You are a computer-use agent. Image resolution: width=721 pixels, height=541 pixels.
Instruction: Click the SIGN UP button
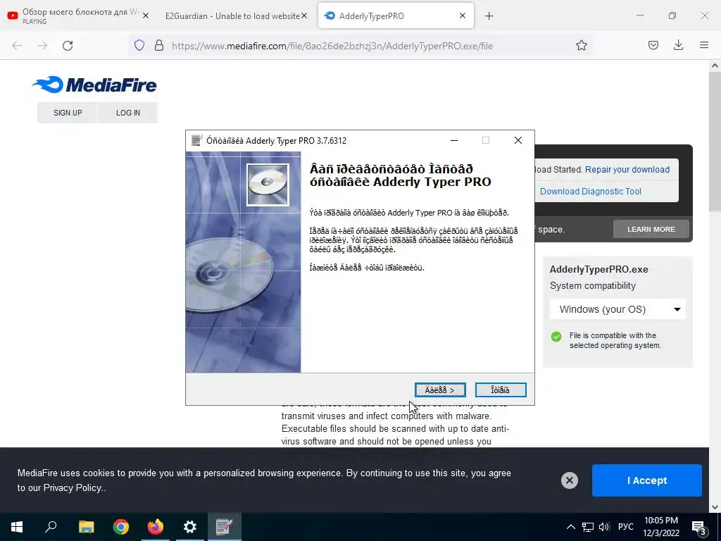click(68, 113)
